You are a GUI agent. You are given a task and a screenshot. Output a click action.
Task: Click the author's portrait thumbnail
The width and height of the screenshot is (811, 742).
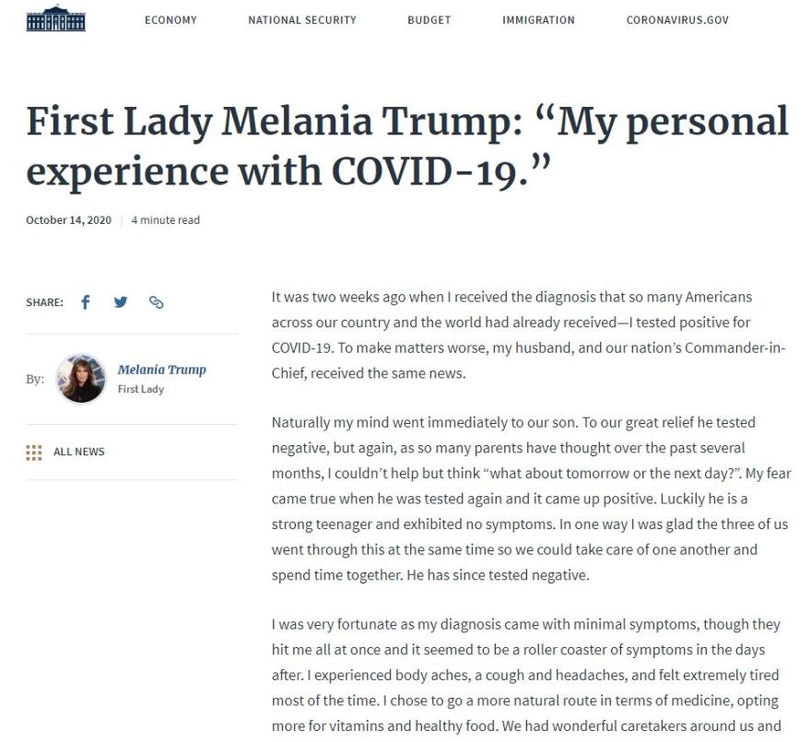pos(80,378)
